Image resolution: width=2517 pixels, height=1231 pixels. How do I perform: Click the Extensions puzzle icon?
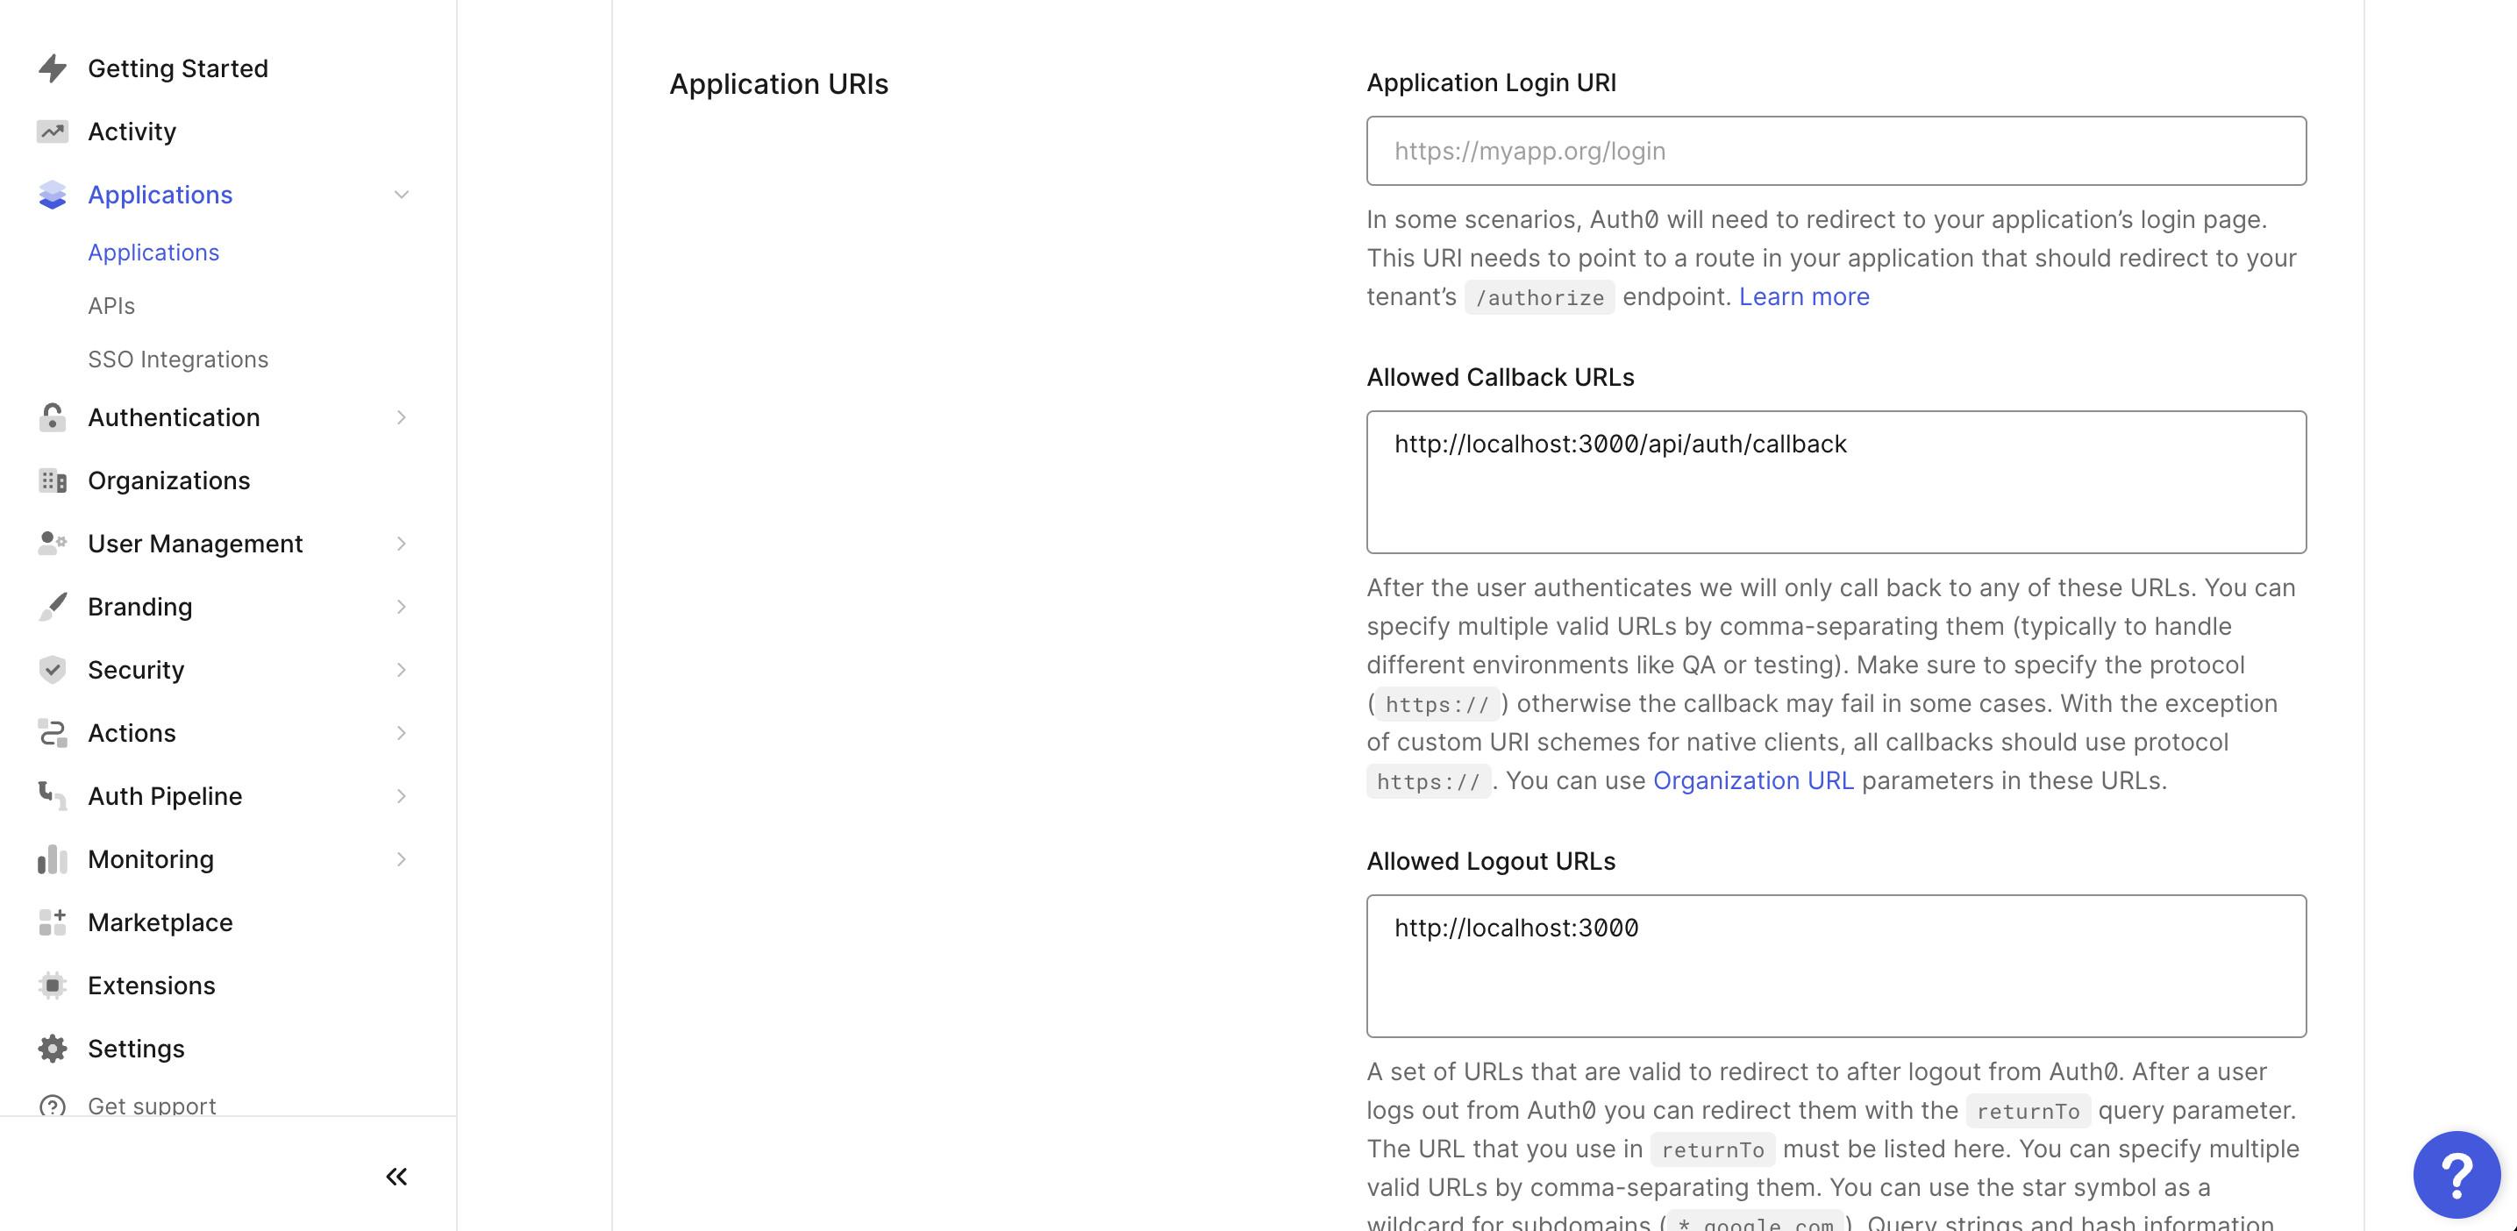point(52,985)
